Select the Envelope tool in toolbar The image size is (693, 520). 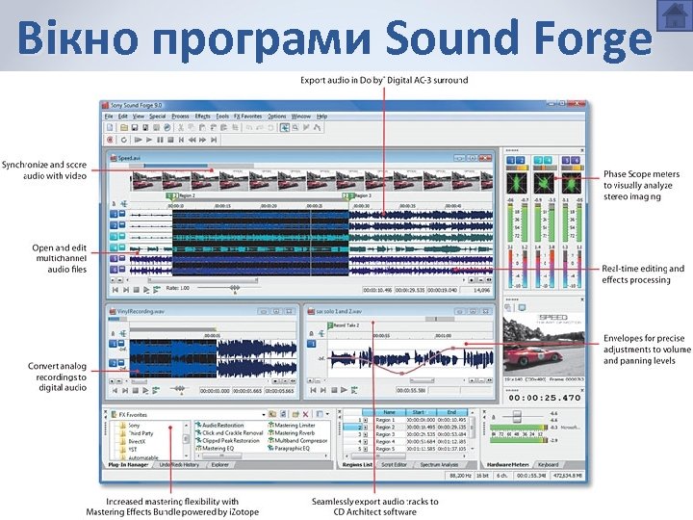click(317, 127)
